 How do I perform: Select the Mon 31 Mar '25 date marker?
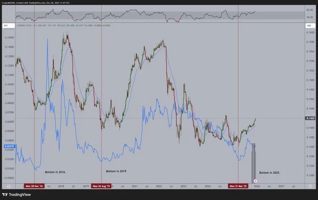coord(238,186)
